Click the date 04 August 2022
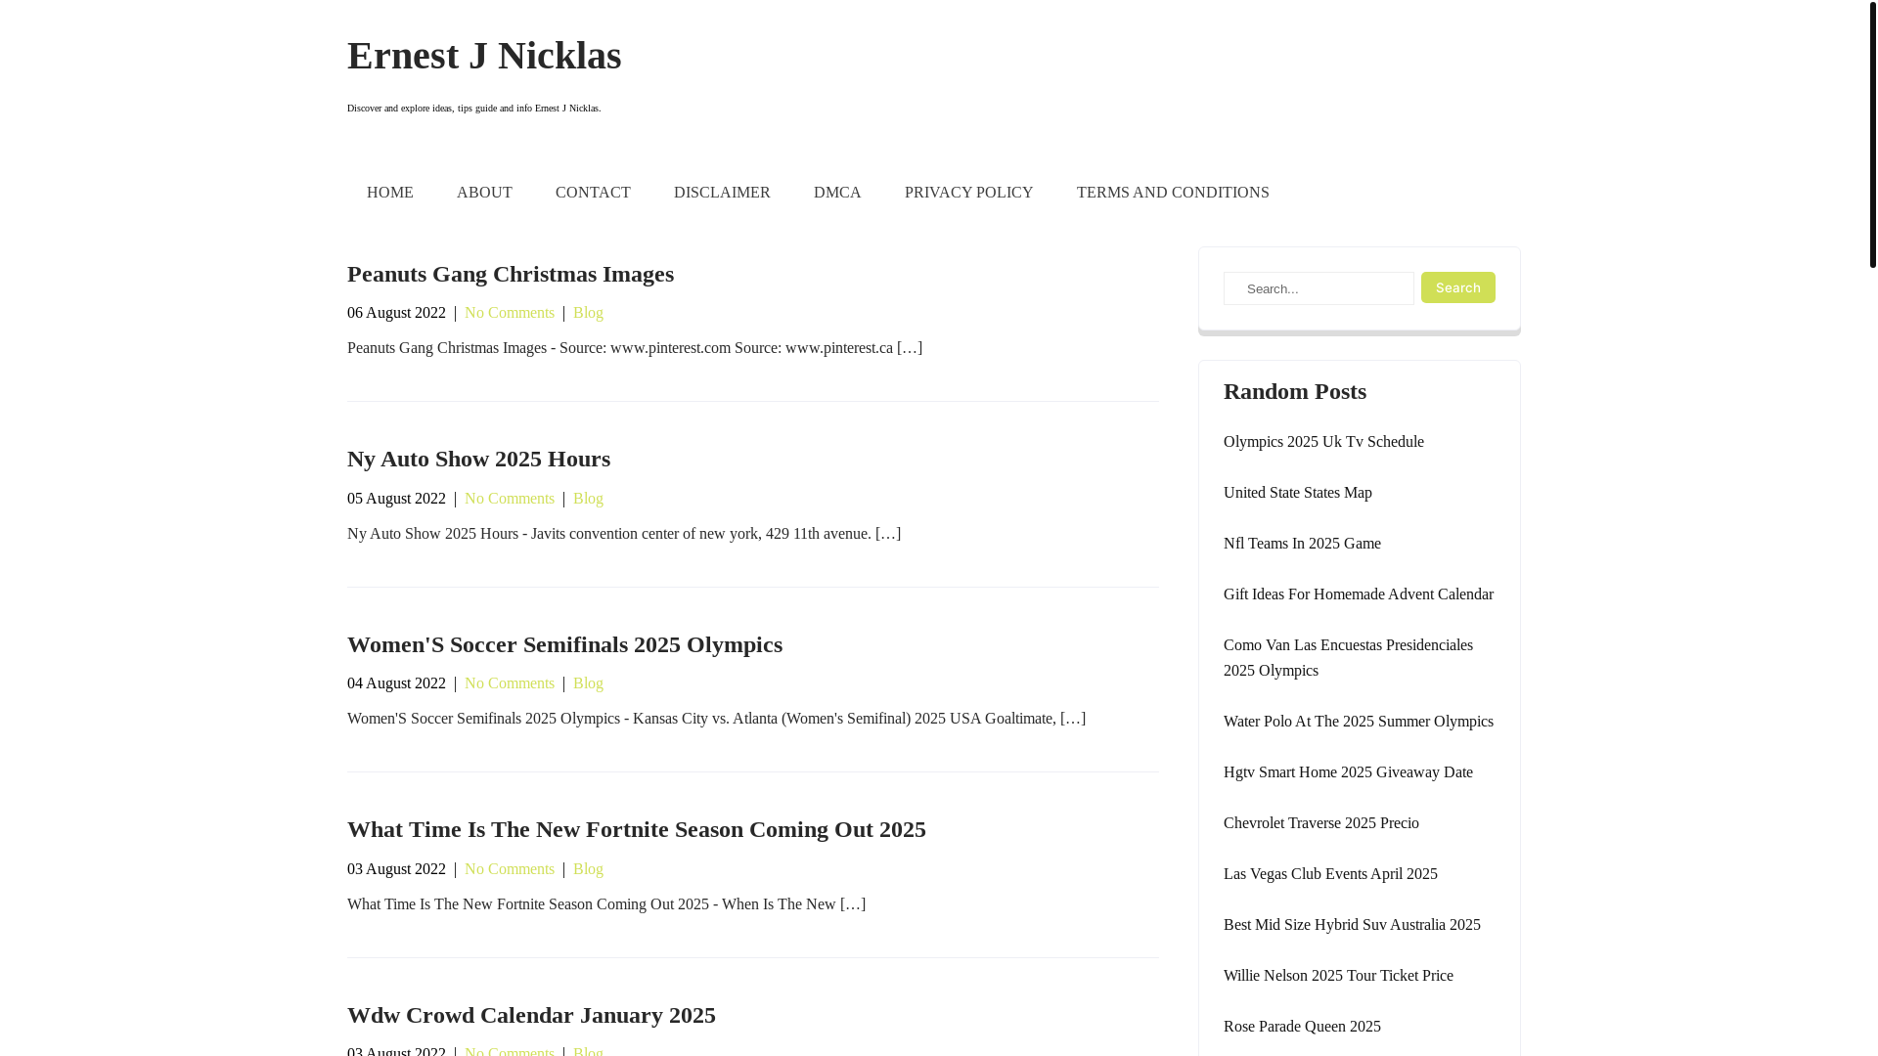 click(396, 683)
